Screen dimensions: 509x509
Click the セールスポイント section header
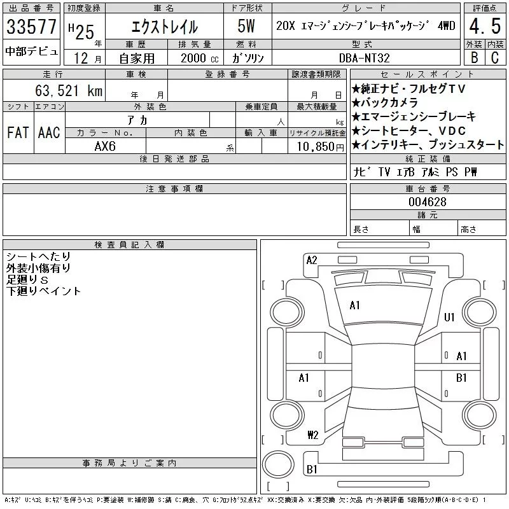pyautogui.click(x=428, y=74)
